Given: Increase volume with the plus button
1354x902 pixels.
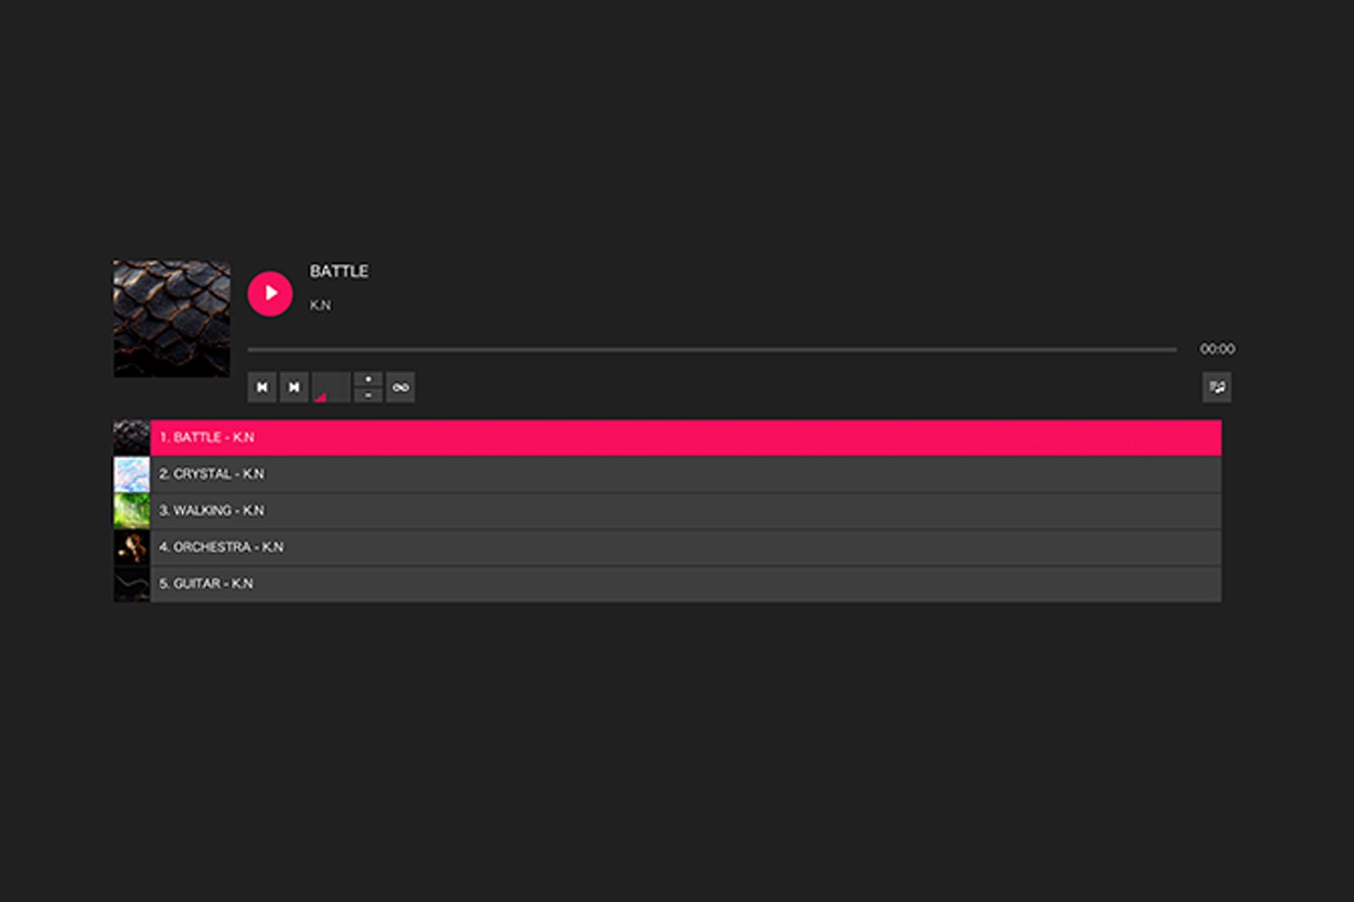Looking at the screenshot, I should [x=368, y=380].
